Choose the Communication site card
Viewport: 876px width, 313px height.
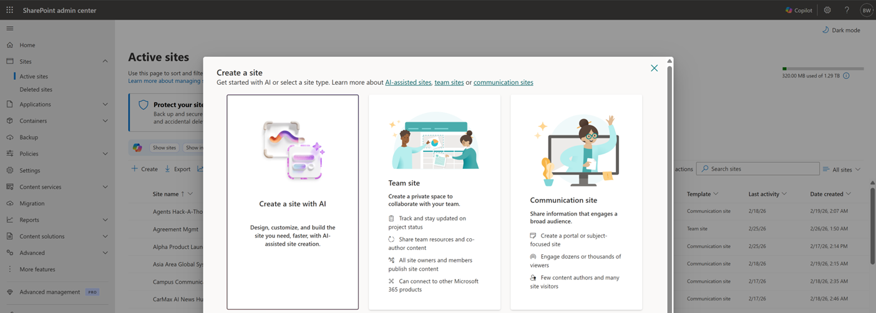[577, 202]
